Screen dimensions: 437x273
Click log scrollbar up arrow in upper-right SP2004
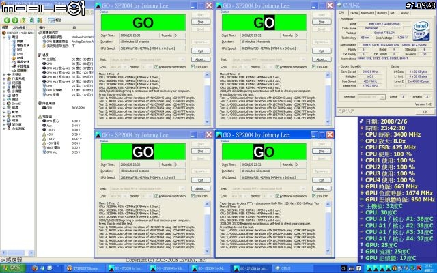[328, 75]
